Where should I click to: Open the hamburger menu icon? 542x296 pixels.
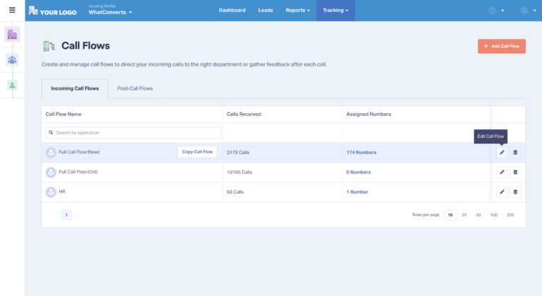point(12,10)
